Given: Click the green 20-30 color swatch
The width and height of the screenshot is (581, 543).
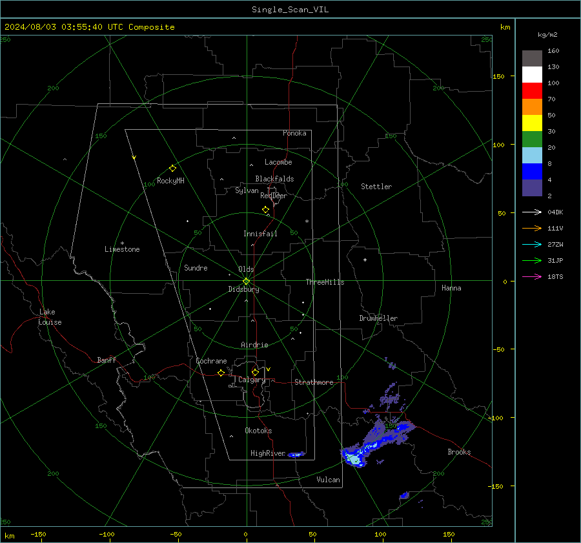Looking at the screenshot, I should (x=532, y=139).
